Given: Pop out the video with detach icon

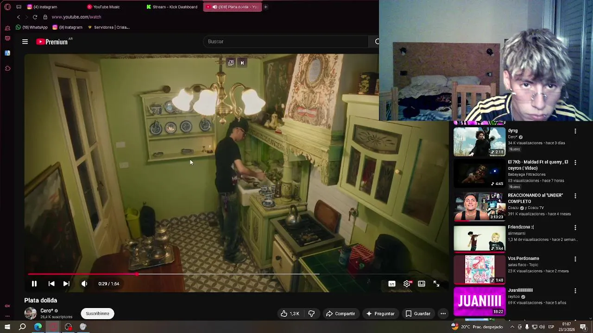Looking at the screenshot, I should pyautogui.click(x=231, y=63).
